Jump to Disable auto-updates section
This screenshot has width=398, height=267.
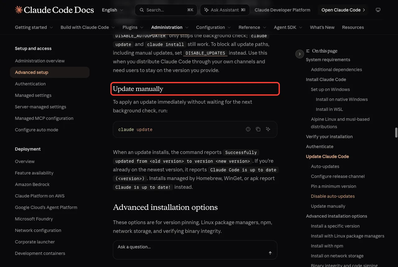[x=333, y=196]
